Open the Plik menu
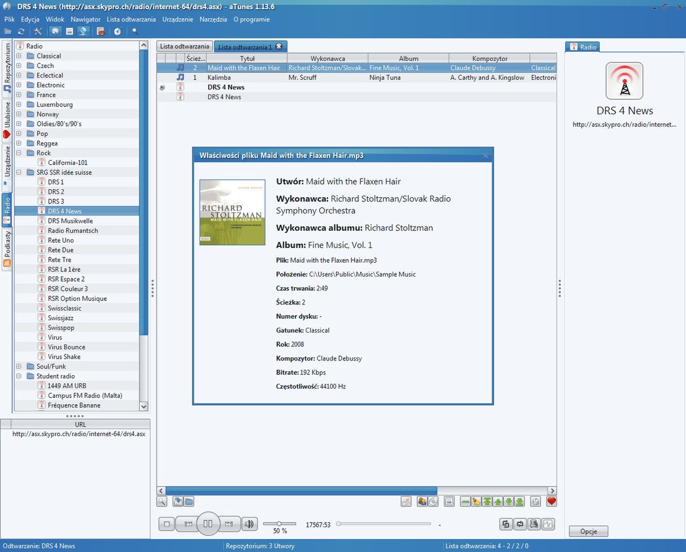Image resolution: width=686 pixels, height=552 pixels. click(x=10, y=19)
